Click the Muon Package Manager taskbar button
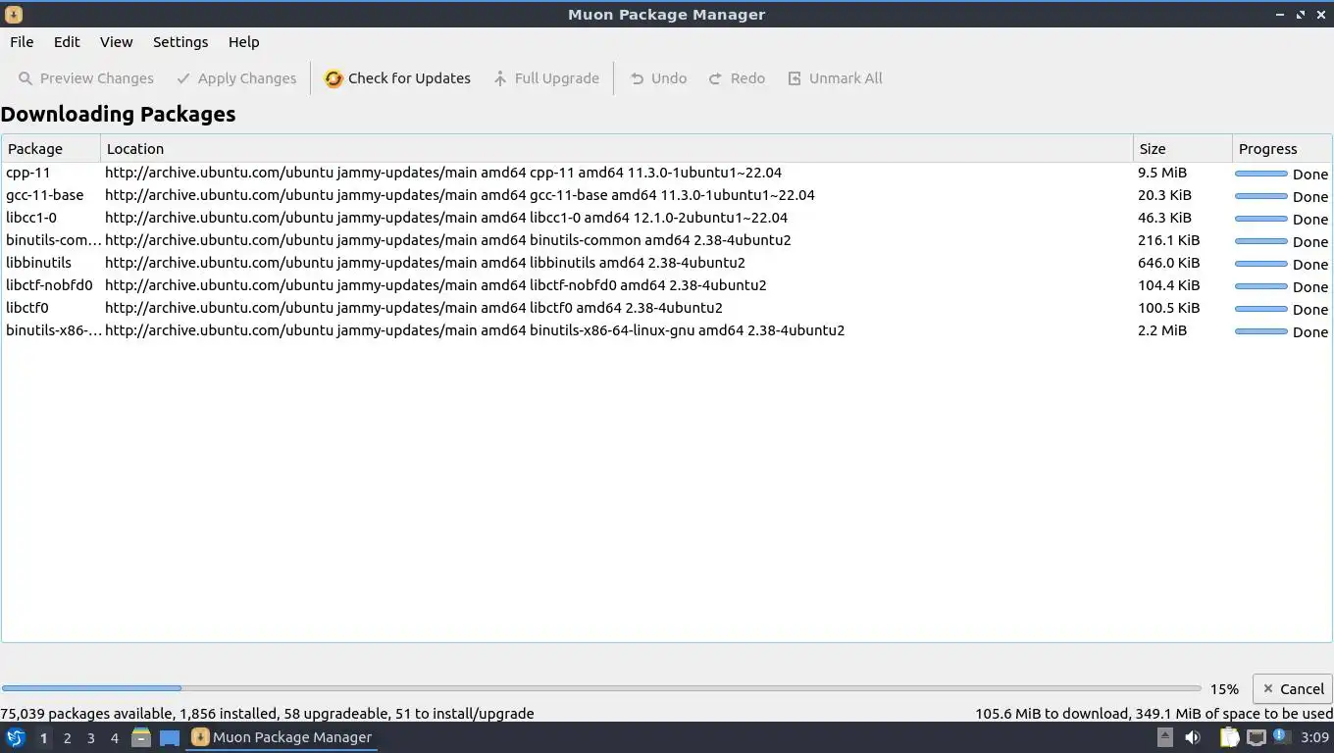Screen dimensions: 1334x753 [282, 737]
